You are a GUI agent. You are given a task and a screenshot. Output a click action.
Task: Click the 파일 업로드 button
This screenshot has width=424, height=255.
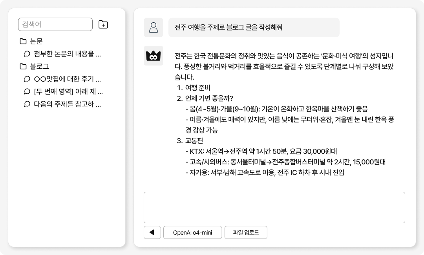click(246, 232)
